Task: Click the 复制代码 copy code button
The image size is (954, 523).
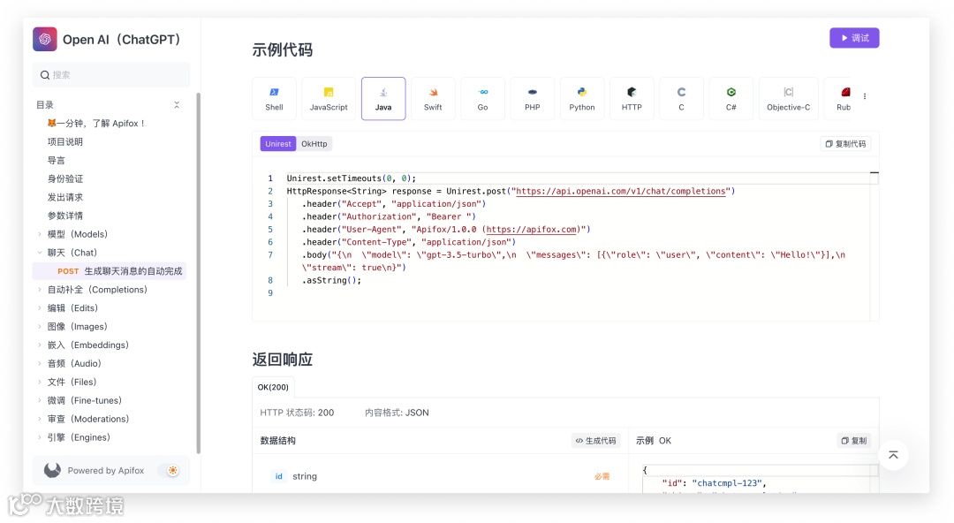Action: coord(845,144)
